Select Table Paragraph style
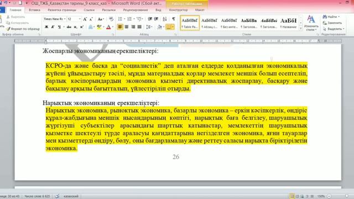This screenshot has width=354, height=199. (x=190, y=23)
